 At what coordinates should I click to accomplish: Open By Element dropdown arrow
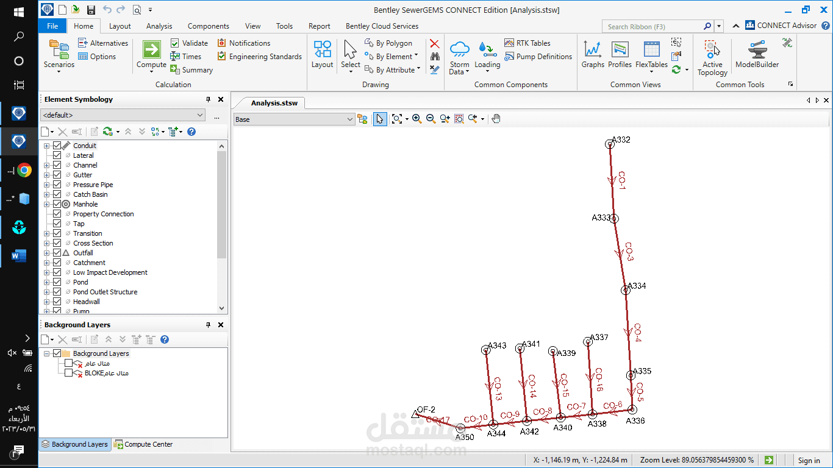pos(416,56)
